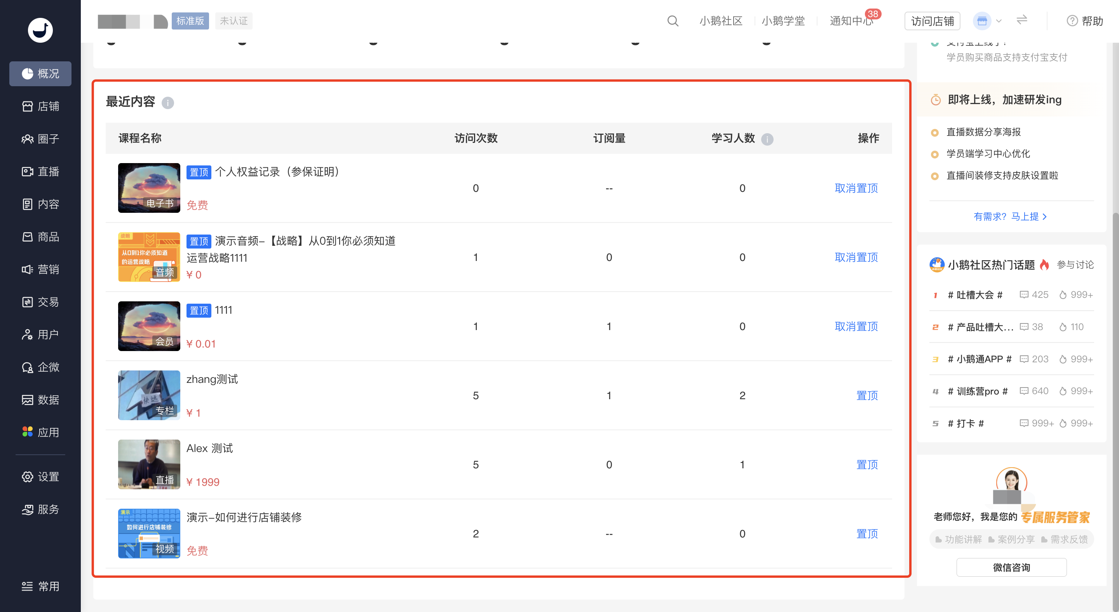
Task: Click the help question-mark icon
Action: tap(1072, 21)
